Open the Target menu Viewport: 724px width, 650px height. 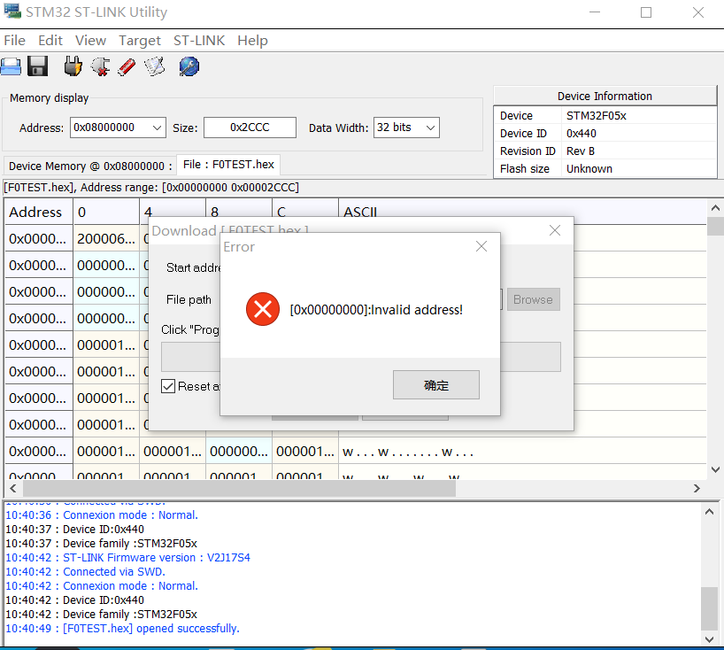pos(140,41)
